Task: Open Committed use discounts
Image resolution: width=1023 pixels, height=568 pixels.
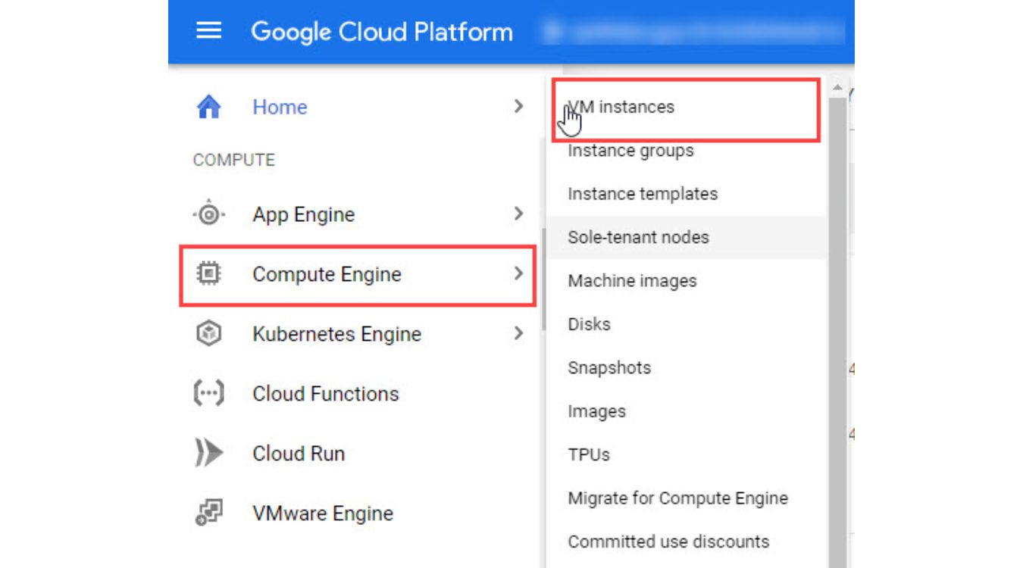Action: click(668, 542)
